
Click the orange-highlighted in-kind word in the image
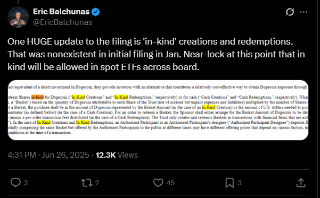pos(38,97)
